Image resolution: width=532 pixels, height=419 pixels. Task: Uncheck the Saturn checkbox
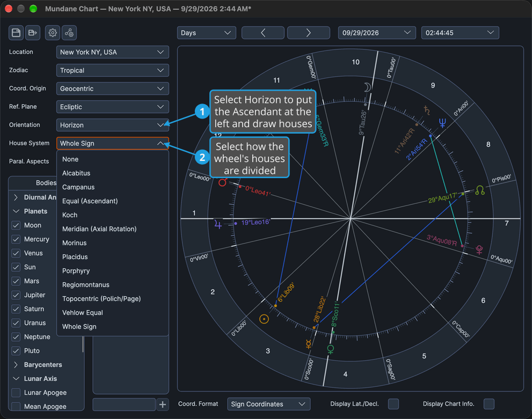click(16, 309)
